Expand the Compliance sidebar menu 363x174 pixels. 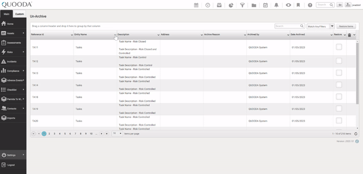(x=13, y=71)
